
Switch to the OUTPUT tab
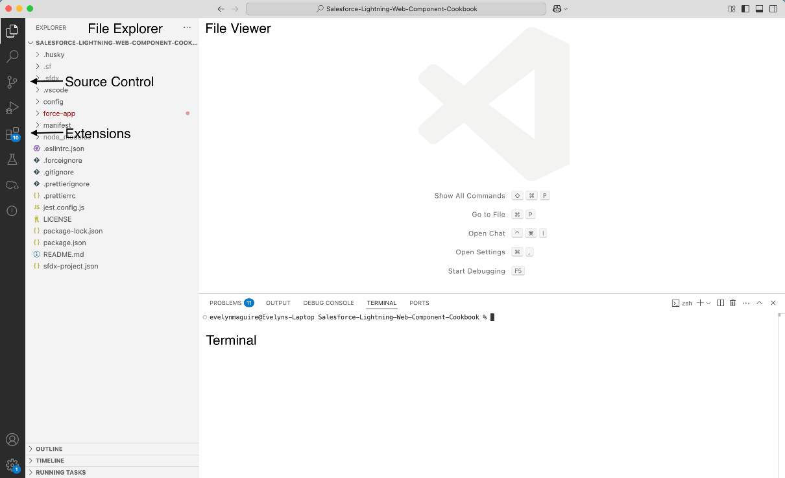coord(278,302)
